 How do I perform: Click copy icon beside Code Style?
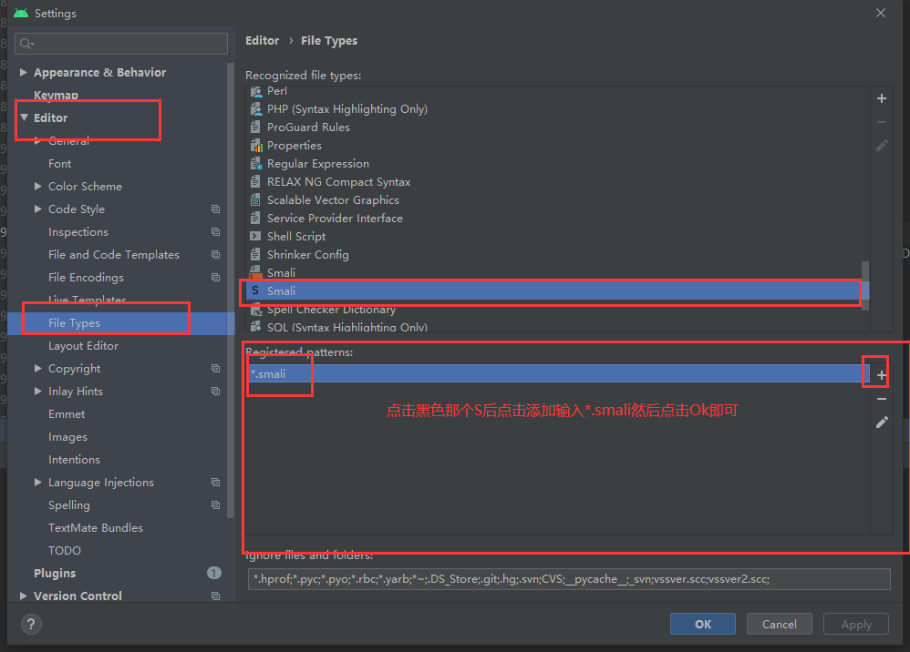pyautogui.click(x=215, y=209)
